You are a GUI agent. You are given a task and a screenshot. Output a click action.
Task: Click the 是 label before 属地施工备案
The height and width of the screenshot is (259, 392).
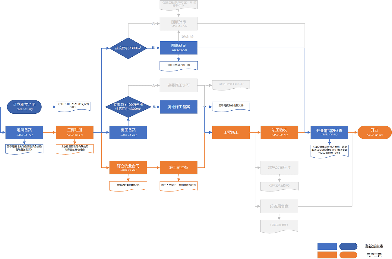[154, 107]
